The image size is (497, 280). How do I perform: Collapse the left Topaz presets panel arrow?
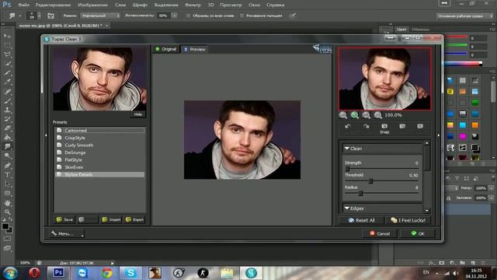[x=46, y=135]
